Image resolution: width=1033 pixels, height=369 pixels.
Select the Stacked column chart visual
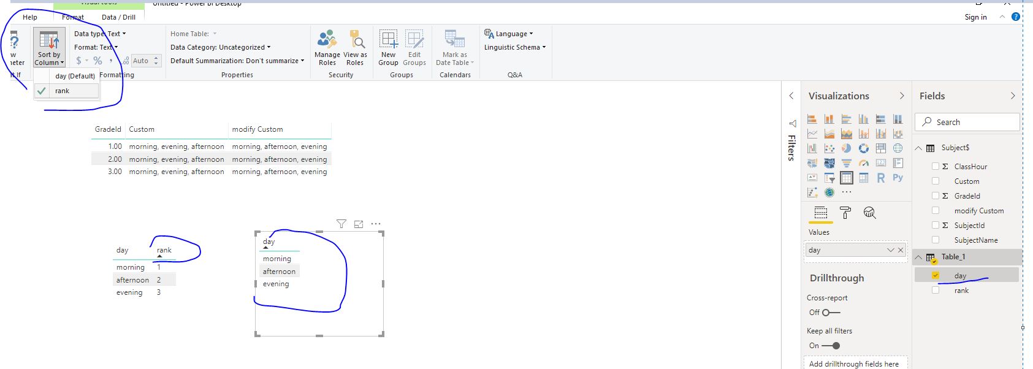[829, 119]
